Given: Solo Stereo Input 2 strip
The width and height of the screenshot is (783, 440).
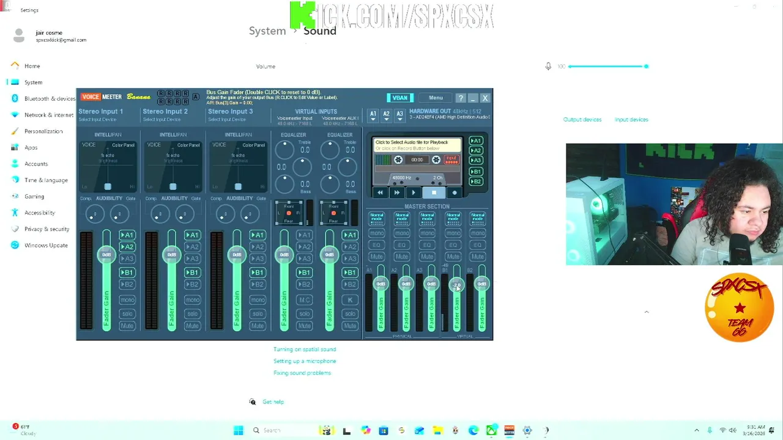Looking at the screenshot, I should (192, 313).
